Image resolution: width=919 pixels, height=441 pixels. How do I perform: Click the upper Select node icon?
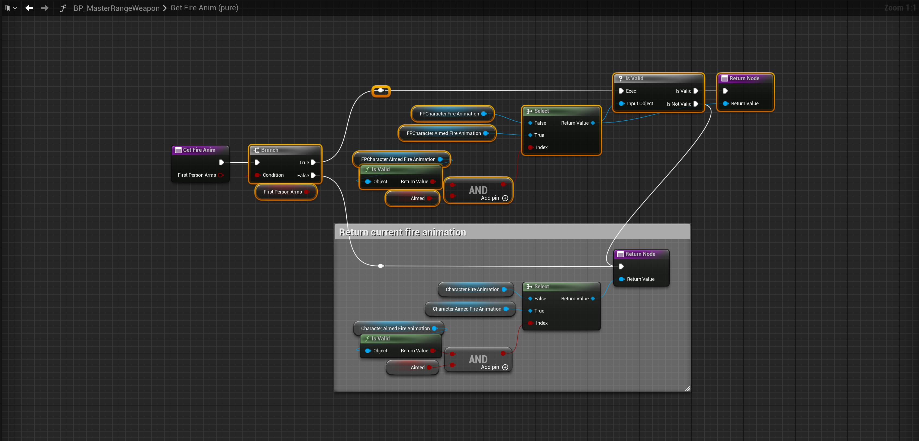point(529,111)
